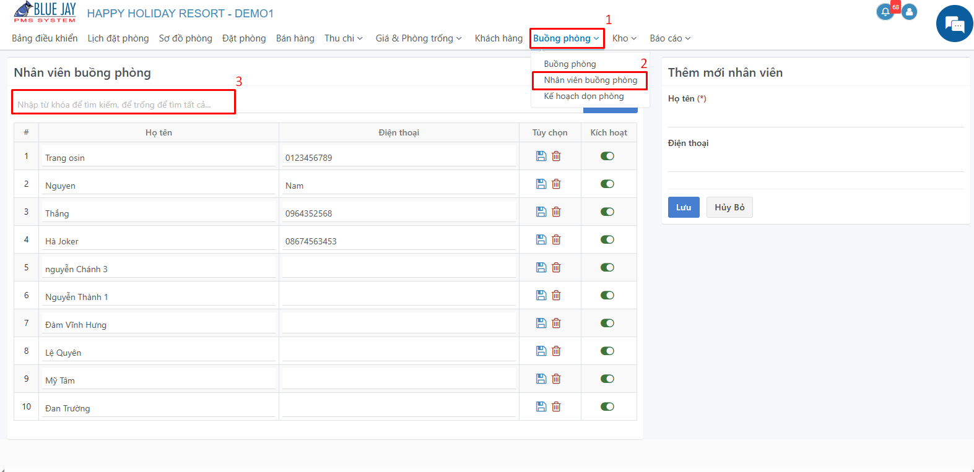Delete the Mỹ Tâm row
Image resolution: width=974 pixels, height=472 pixels.
pyautogui.click(x=556, y=379)
